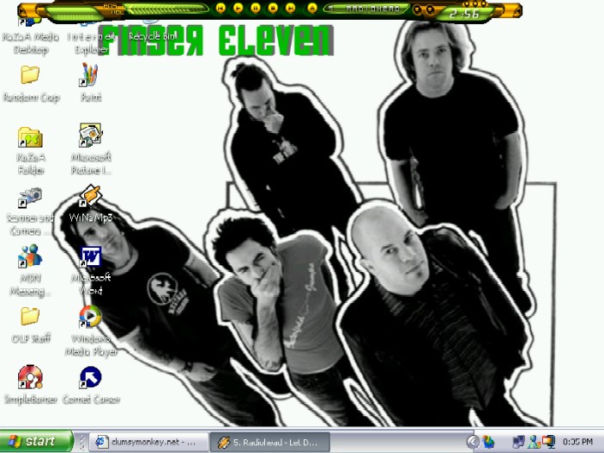Click the Winamp position seek bar
The image size is (604, 453).
pos(166,8)
